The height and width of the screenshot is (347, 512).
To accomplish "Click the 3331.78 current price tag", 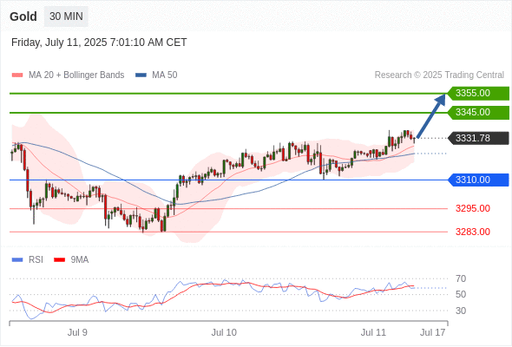I will tap(478, 138).
